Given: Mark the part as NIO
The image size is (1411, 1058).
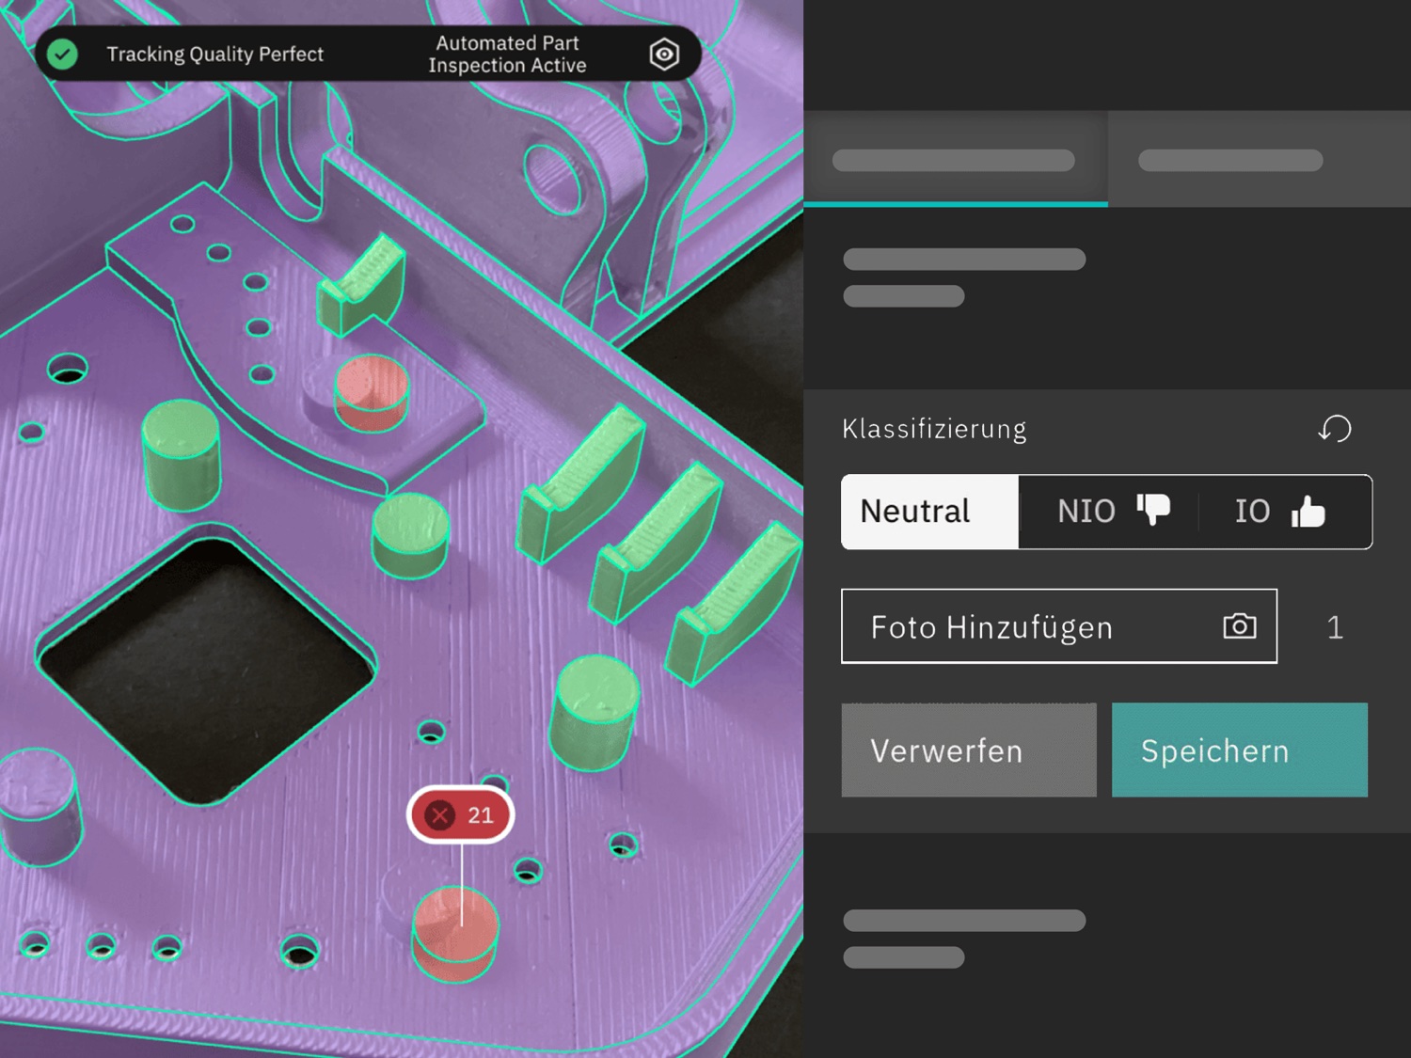Looking at the screenshot, I should click(x=1110, y=512).
